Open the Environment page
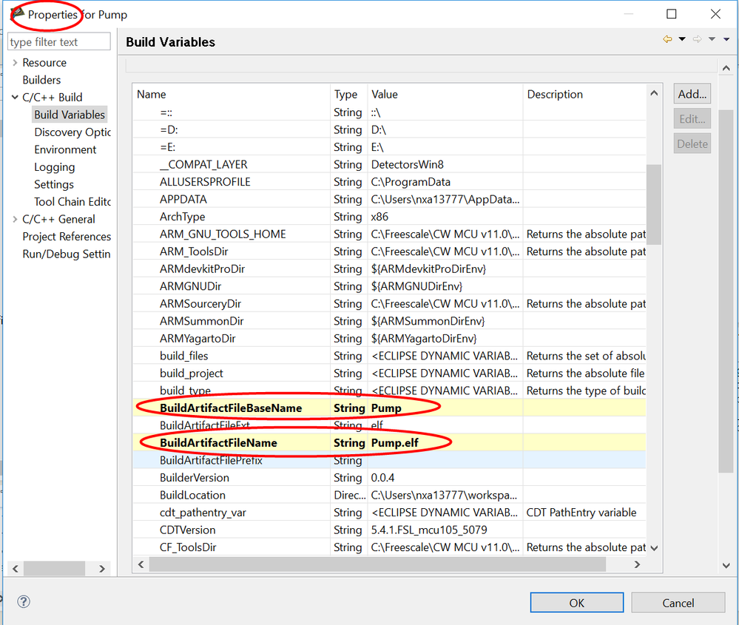This screenshot has width=739, height=625. coord(65,149)
